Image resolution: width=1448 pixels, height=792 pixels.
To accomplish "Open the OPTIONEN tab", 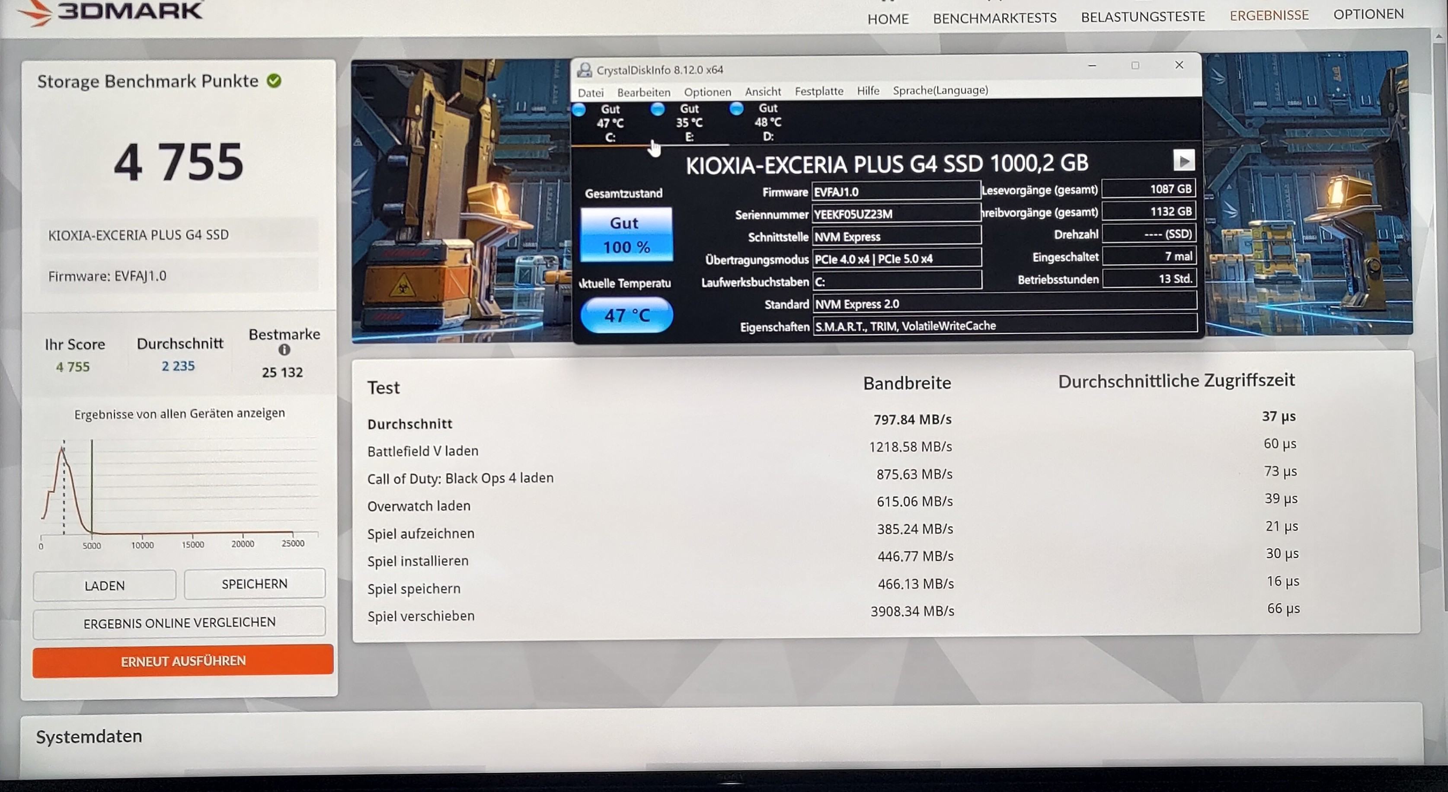I will pos(1368,14).
